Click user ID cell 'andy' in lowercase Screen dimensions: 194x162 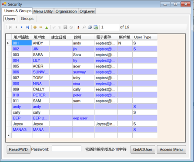tap(22, 107)
